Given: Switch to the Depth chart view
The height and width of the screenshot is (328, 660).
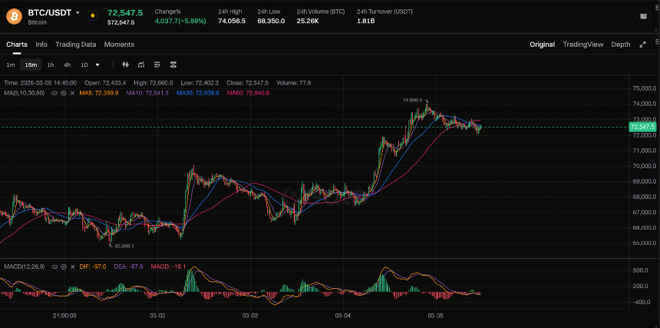Looking at the screenshot, I should point(621,45).
